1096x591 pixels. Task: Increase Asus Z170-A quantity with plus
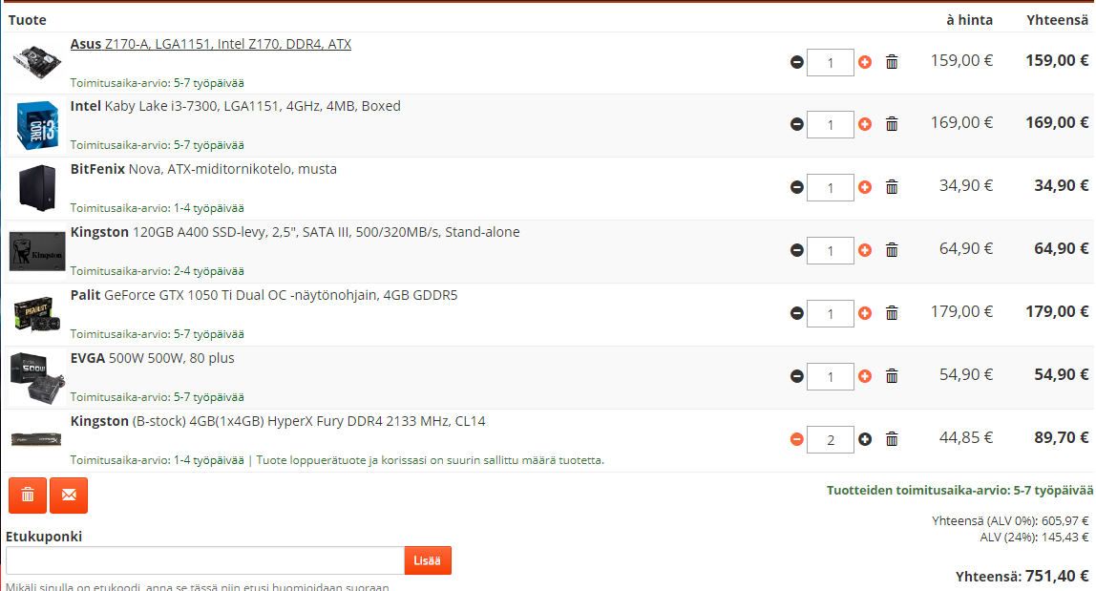click(865, 62)
